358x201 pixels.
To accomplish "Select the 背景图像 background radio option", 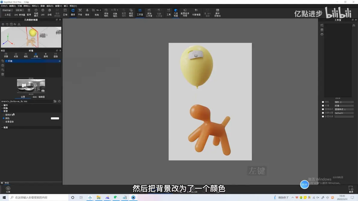I will click(x=4, y=122).
